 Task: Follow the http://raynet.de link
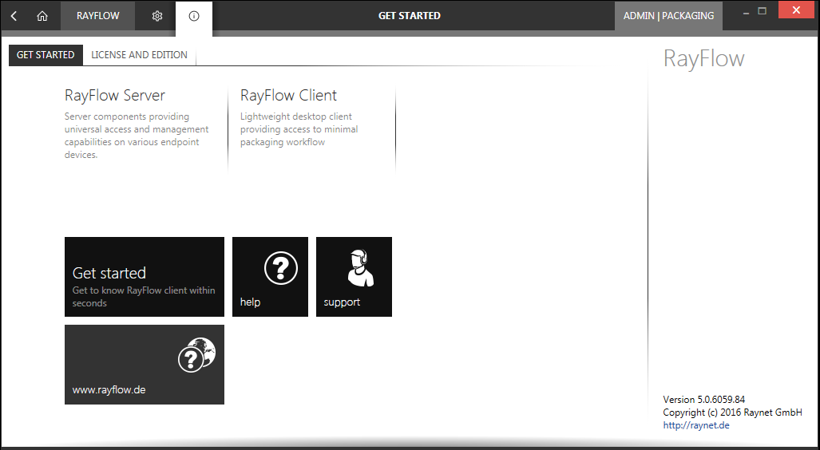[696, 425]
